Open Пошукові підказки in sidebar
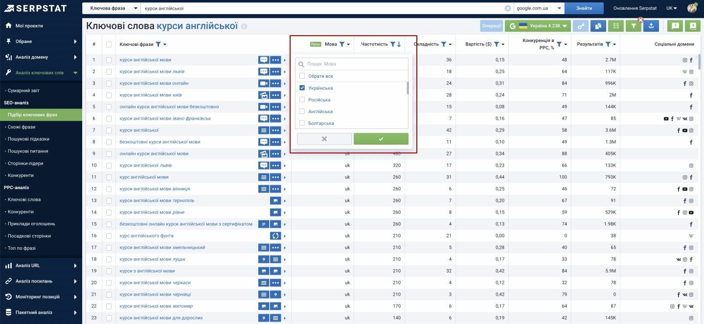704x324 pixels. pyautogui.click(x=28, y=139)
